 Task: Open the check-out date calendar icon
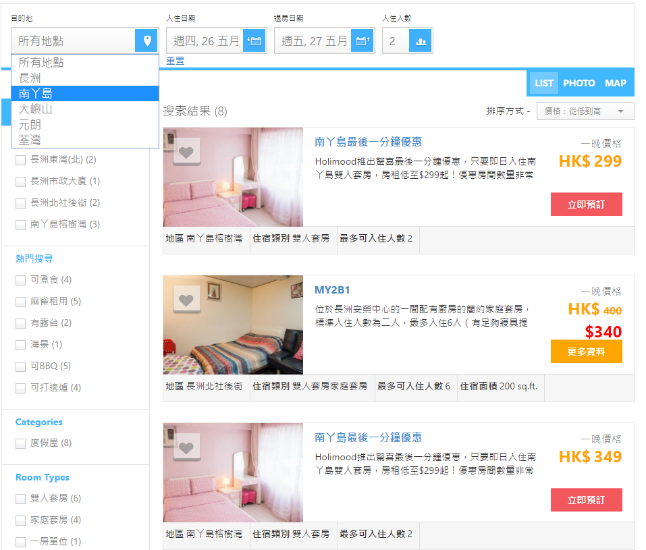[362, 40]
